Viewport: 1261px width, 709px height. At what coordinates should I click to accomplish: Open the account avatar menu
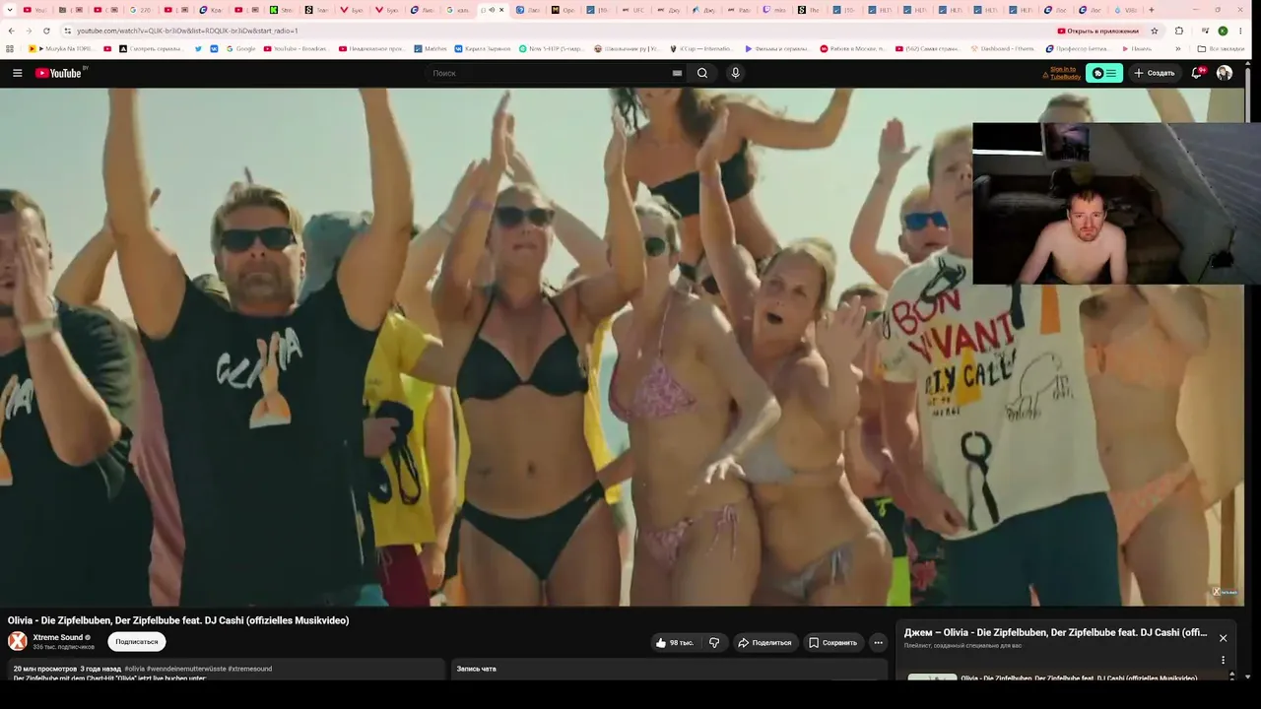(1225, 73)
